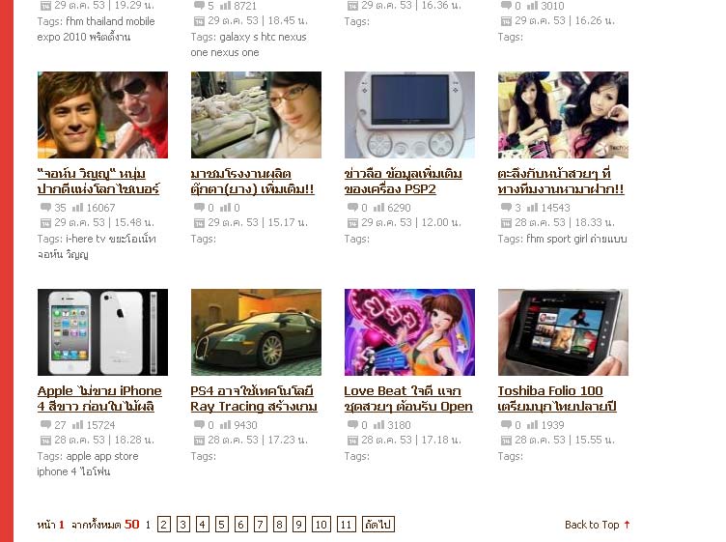Click view-count bar icon beside 16067

[x=77, y=207]
